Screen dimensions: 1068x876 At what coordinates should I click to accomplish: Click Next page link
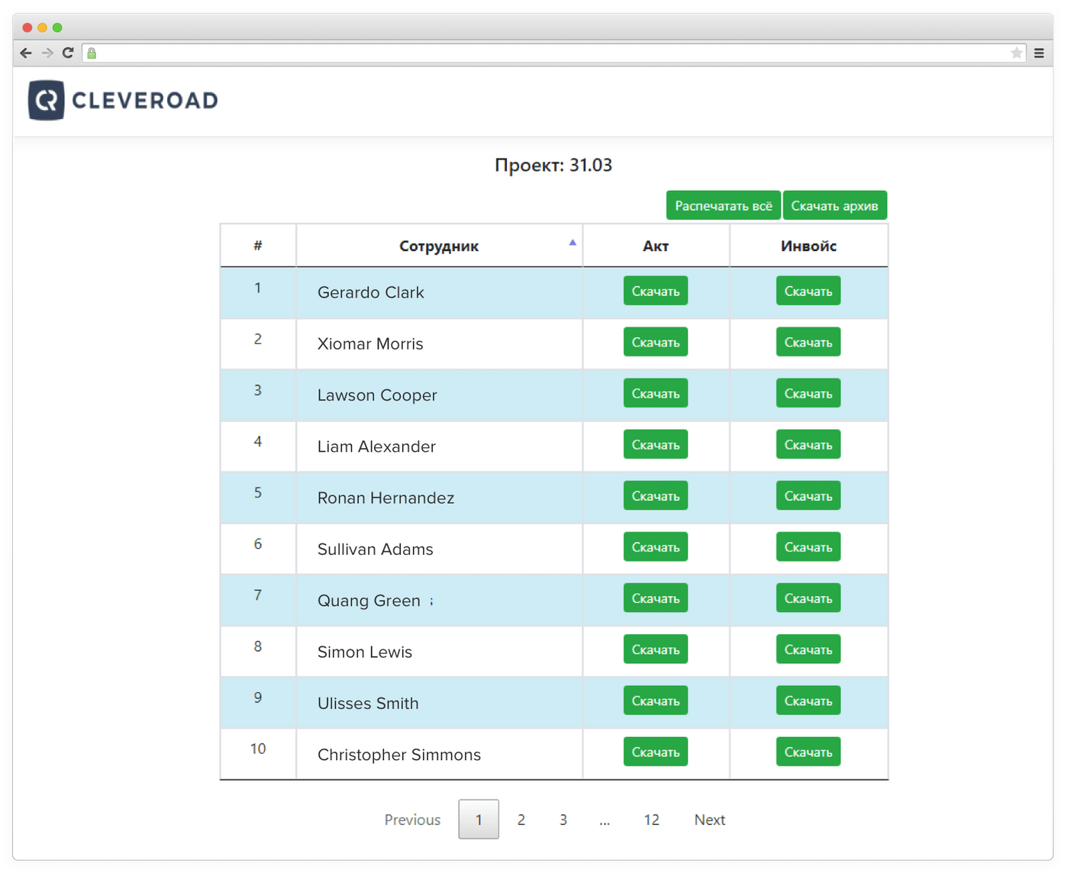click(x=709, y=820)
